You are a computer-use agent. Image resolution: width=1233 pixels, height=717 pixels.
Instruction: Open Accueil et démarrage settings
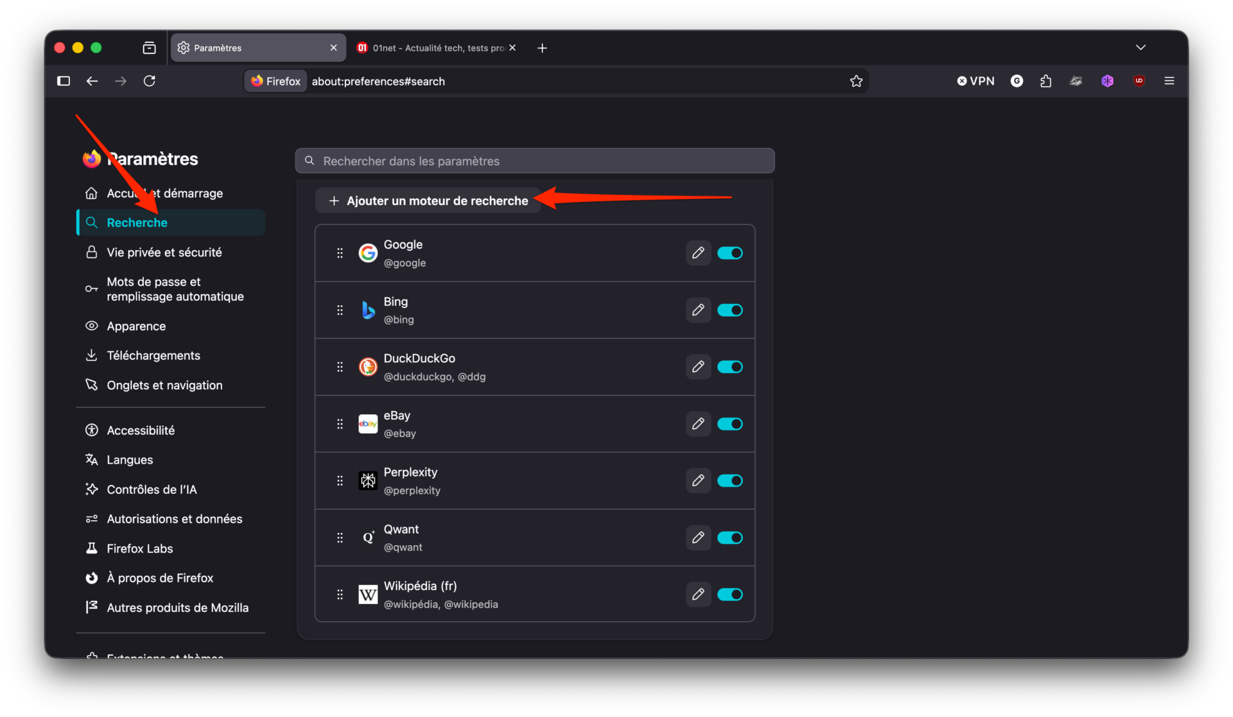(x=171, y=193)
